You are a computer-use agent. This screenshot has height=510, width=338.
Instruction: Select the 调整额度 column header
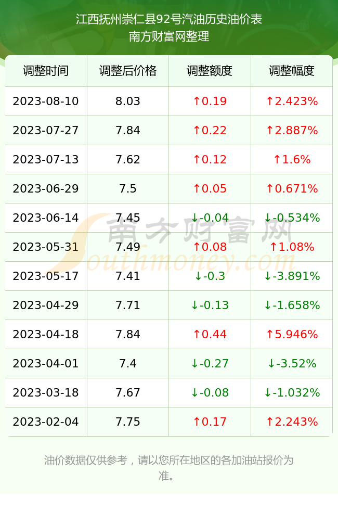pos(210,71)
